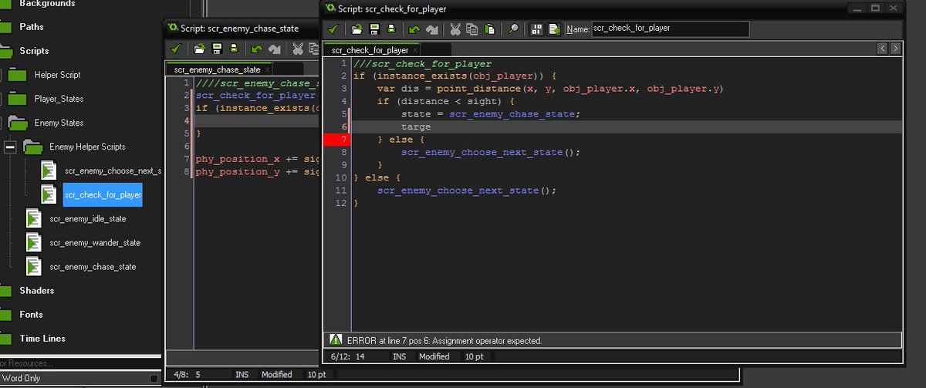Click script icon of scr_enemy_idle_state

point(34,219)
